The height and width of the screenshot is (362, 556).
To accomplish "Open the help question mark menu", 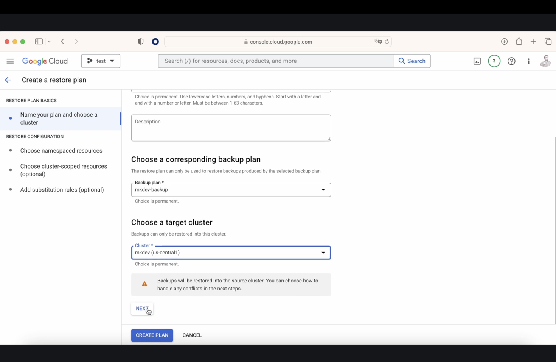I will click(511, 61).
